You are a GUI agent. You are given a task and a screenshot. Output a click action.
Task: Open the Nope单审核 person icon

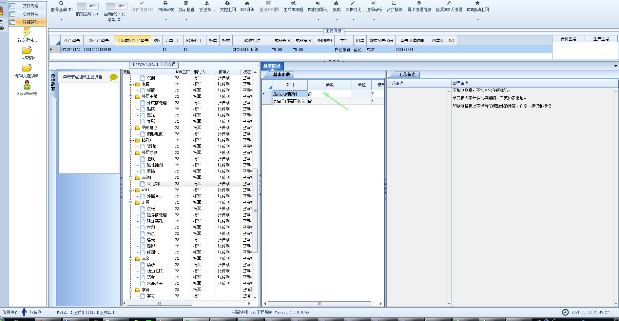[x=27, y=86]
